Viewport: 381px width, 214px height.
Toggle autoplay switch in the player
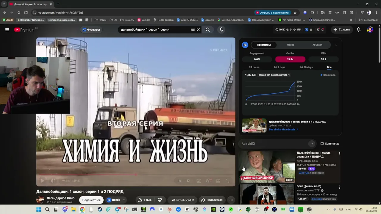[188, 181]
